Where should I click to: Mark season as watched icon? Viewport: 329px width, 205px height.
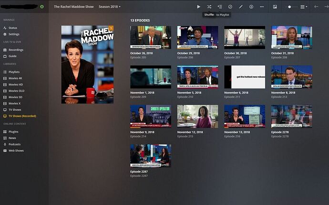[230, 7]
